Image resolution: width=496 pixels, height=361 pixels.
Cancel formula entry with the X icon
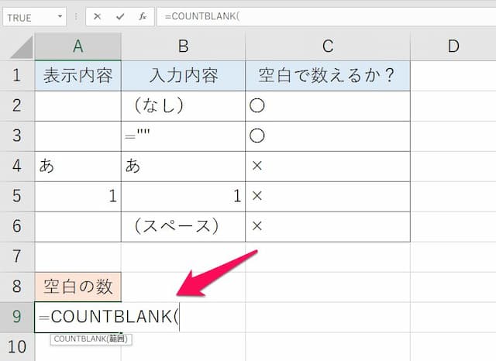97,16
